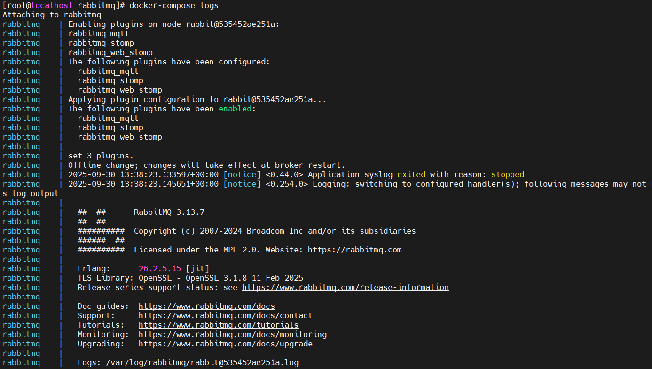Click the "docker-compose logs" command text
Screen dimensions: 652x369
[173, 5]
